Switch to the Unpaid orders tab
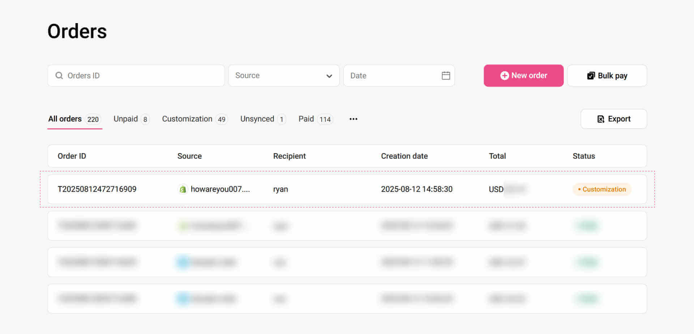The width and height of the screenshot is (694, 334). 125,119
